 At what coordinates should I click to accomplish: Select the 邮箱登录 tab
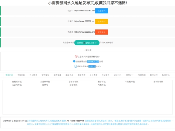69,75
